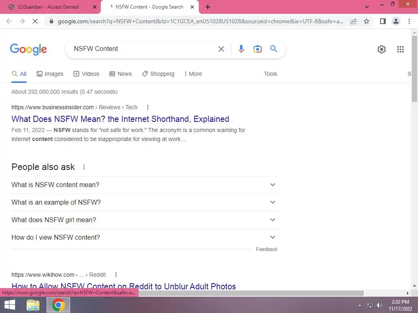The image size is (418, 313).
Task: Click the vertical scrollbar thumb
Action: pyautogui.click(x=414, y=68)
